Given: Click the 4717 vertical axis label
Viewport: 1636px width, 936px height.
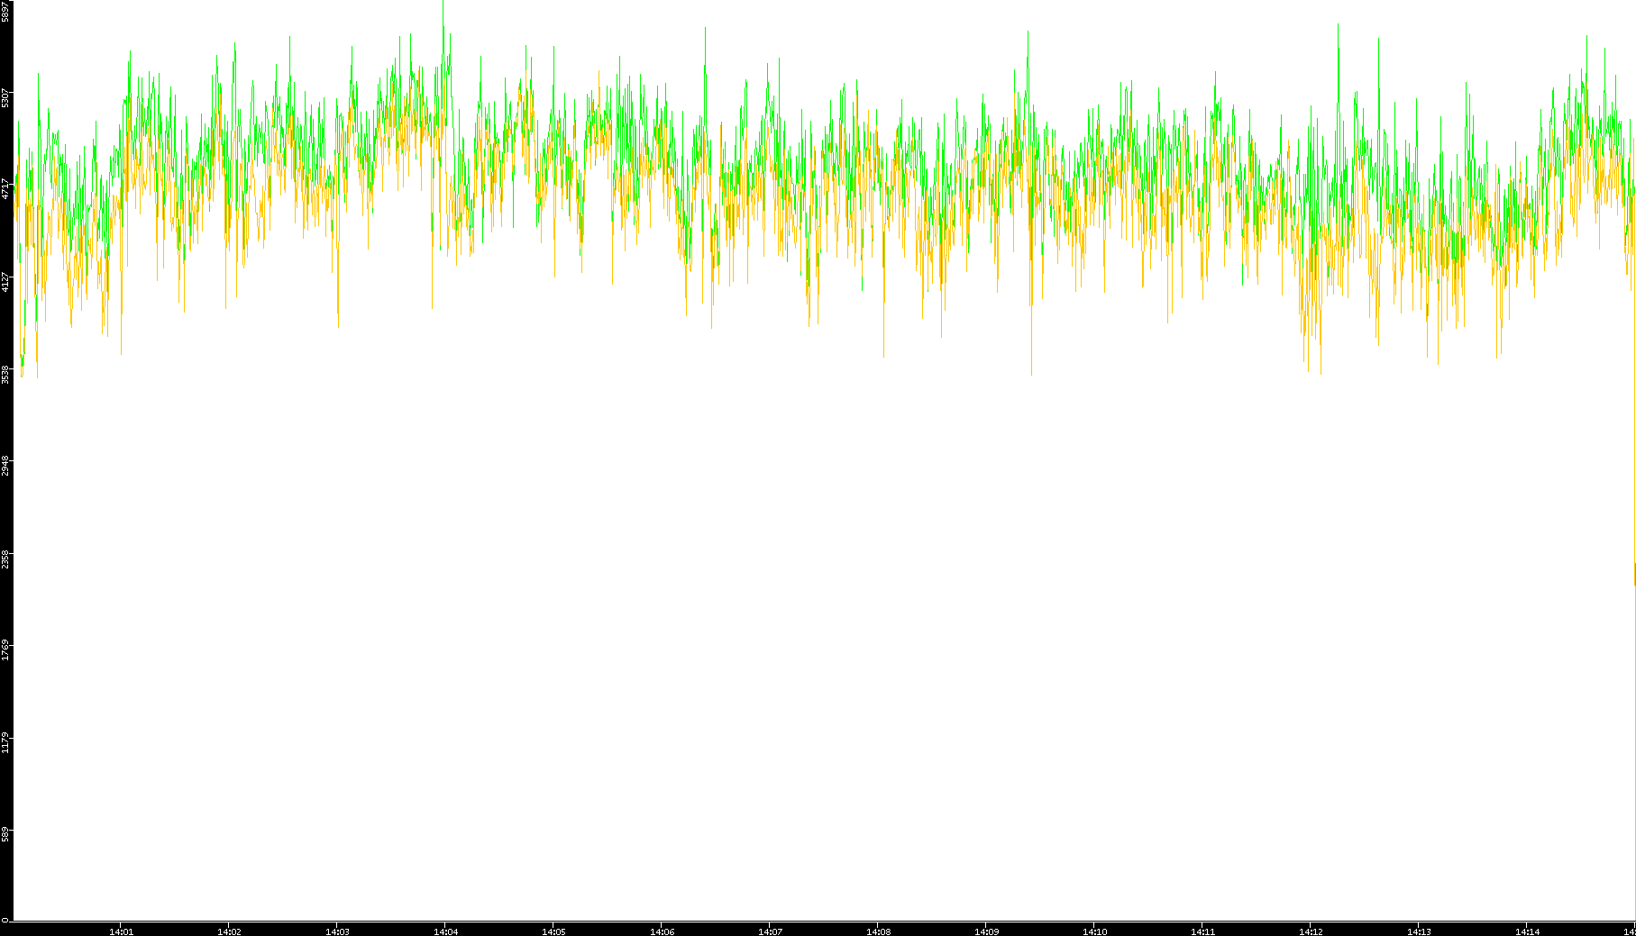Looking at the screenshot, I should click(5, 189).
